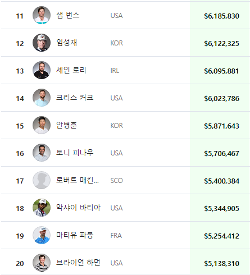Open 토니 피나우 name link
This screenshot has height=275, width=250.
(x=75, y=153)
